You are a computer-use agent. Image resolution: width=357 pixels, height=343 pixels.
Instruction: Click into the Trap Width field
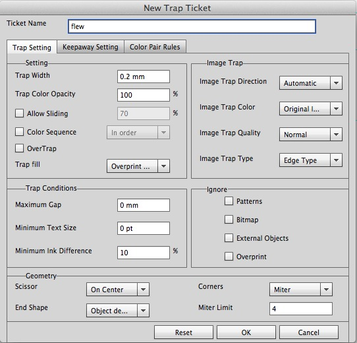tap(144, 77)
